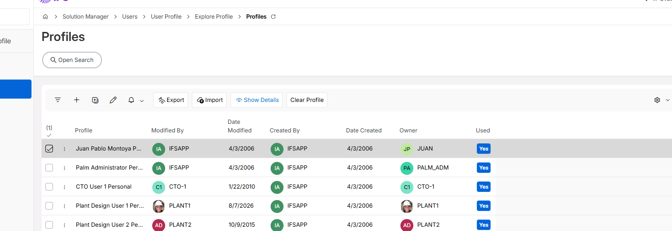
Task: Expand the bell icon dropdown arrow
Action: click(142, 100)
